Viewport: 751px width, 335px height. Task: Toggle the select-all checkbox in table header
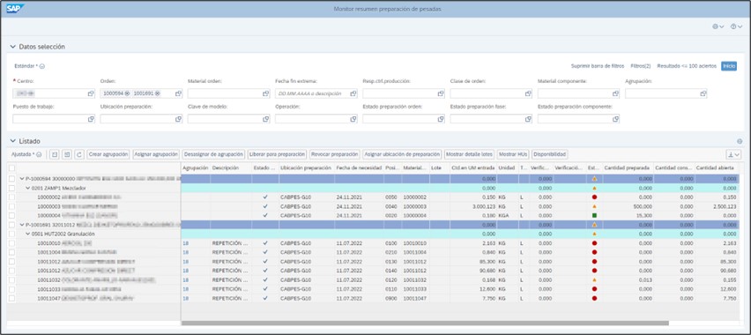[12, 167]
